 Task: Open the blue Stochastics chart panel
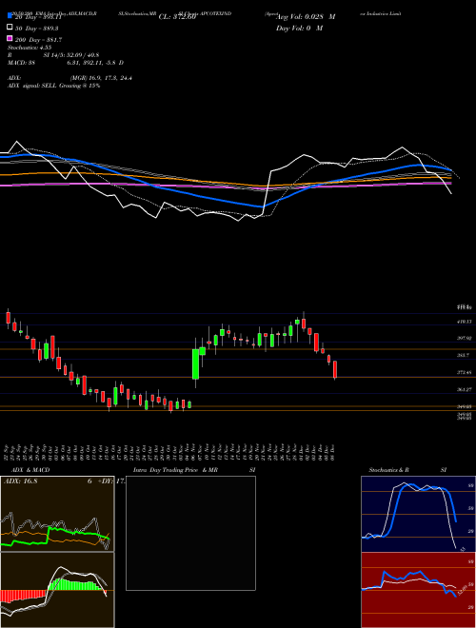coord(418,514)
